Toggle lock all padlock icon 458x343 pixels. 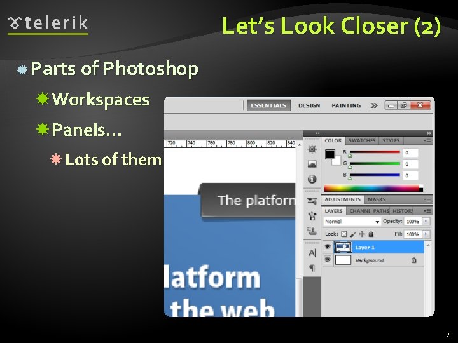pyautogui.click(x=371, y=234)
